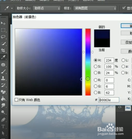Click the 新的 new color swatch

pos(102,34)
